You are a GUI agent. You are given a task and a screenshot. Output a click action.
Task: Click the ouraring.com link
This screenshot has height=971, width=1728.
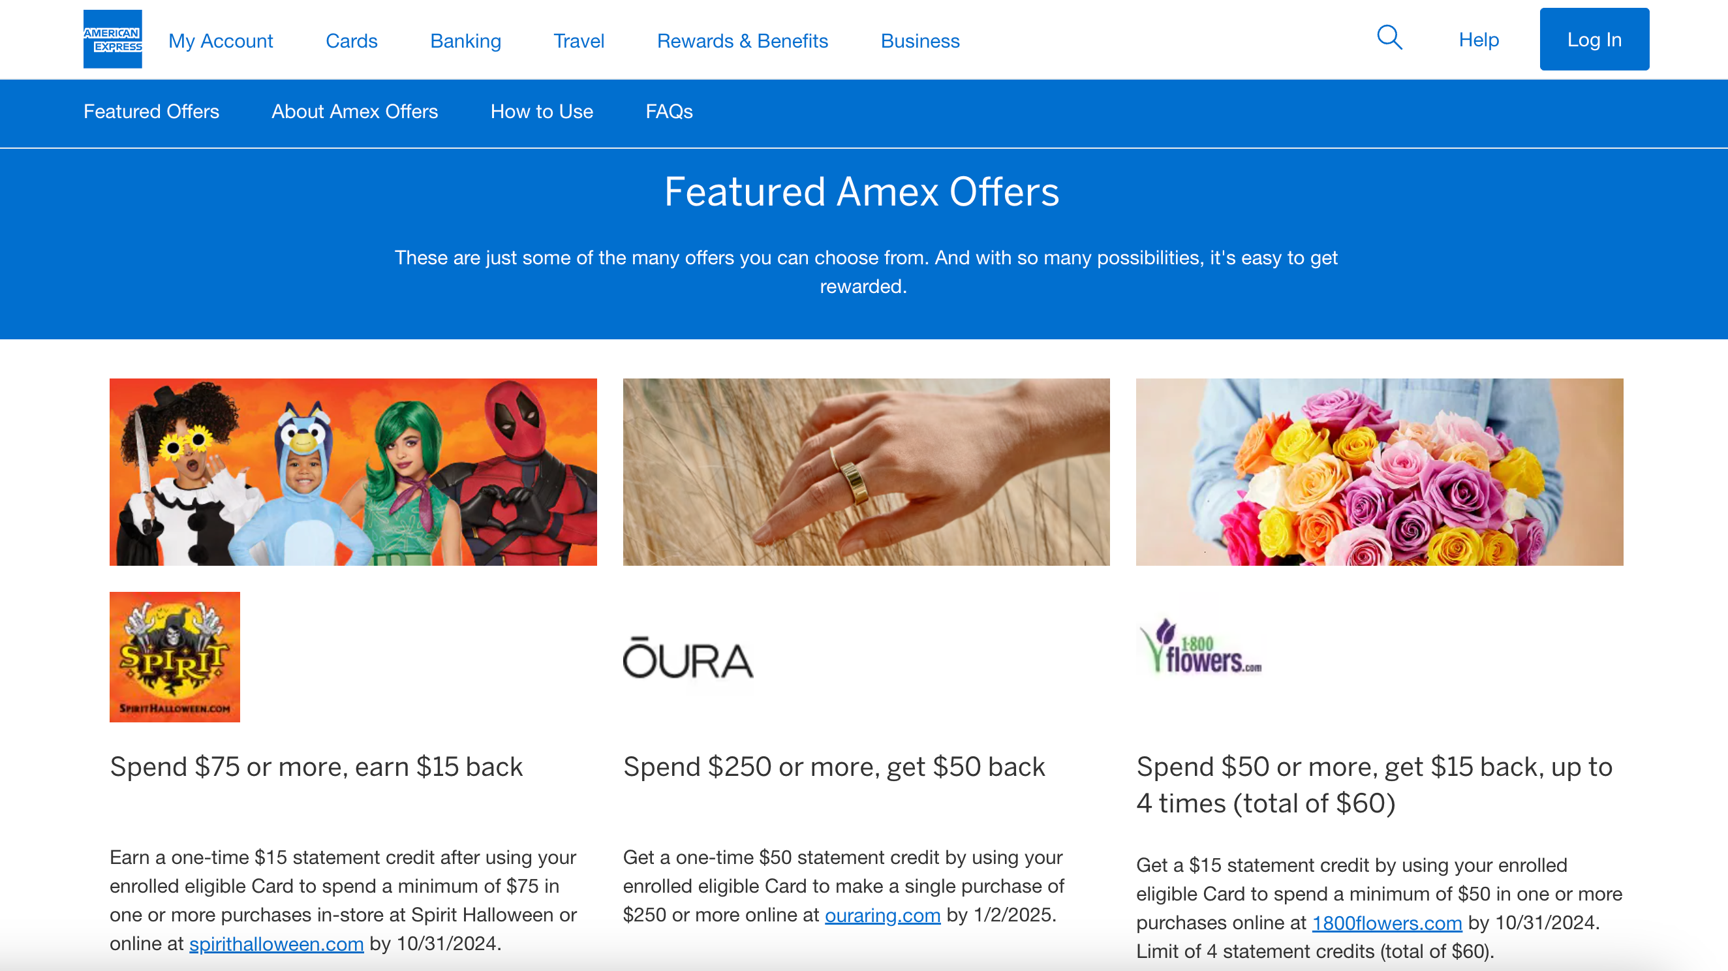pyautogui.click(x=882, y=914)
